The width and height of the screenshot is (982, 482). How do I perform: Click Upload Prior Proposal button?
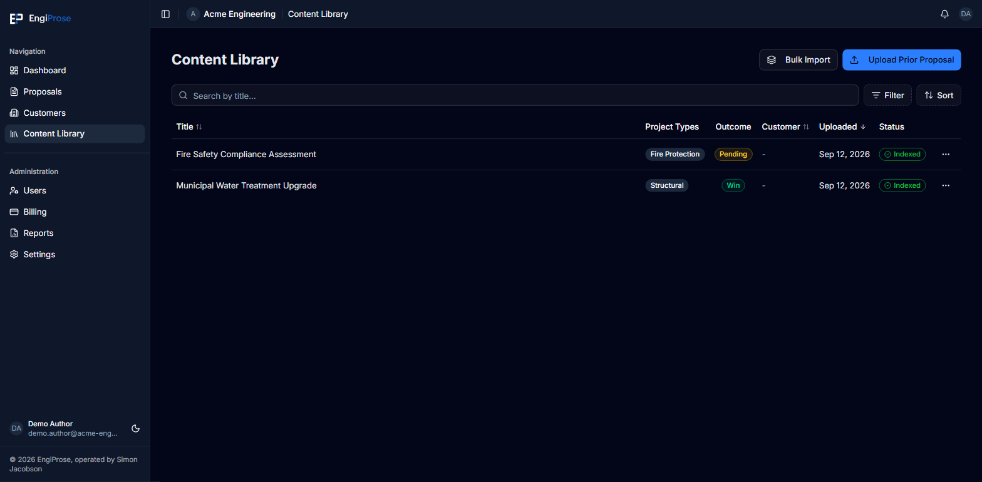tap(902, 60)
